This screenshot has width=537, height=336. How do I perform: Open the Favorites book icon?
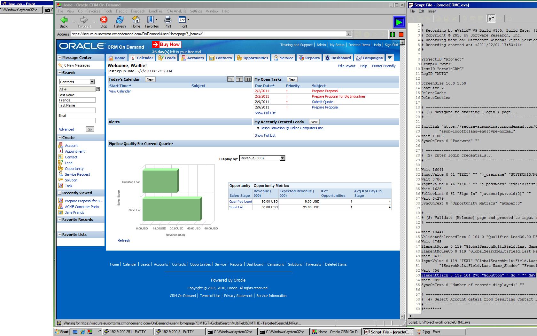tap(150, 20)
